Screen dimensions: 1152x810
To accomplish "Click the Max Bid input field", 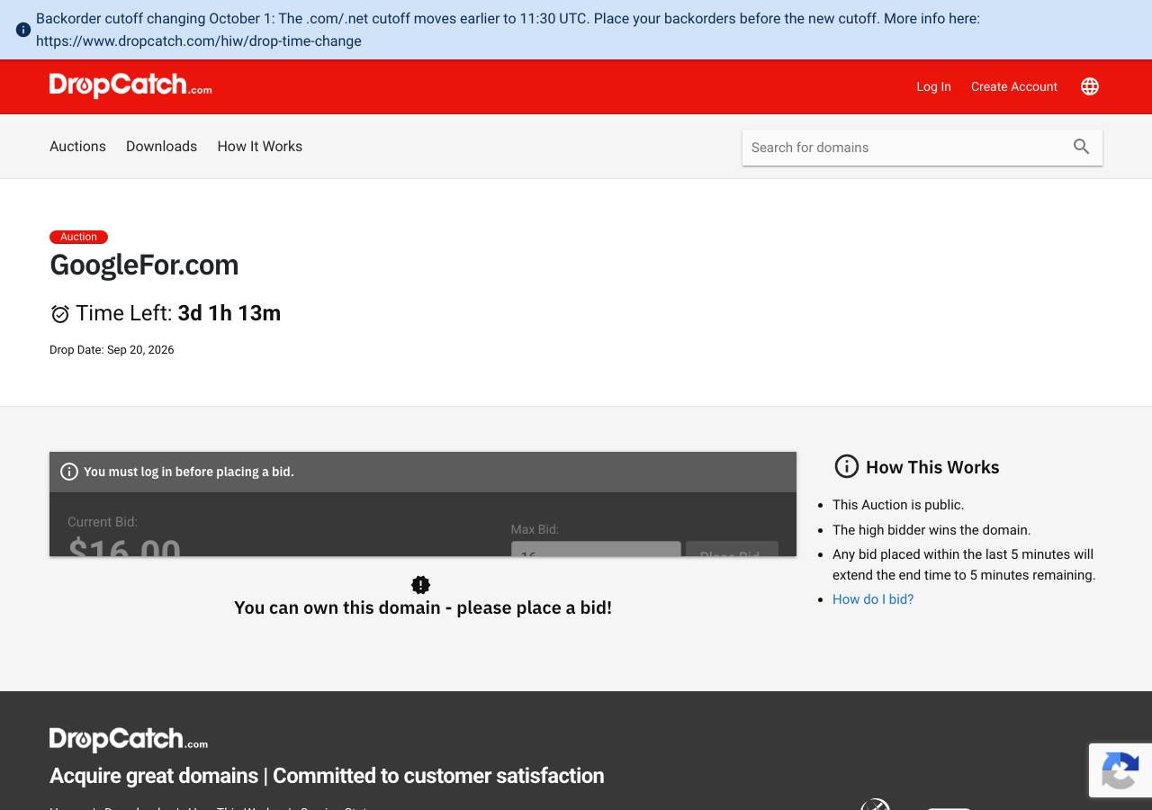I will (596, 549).
